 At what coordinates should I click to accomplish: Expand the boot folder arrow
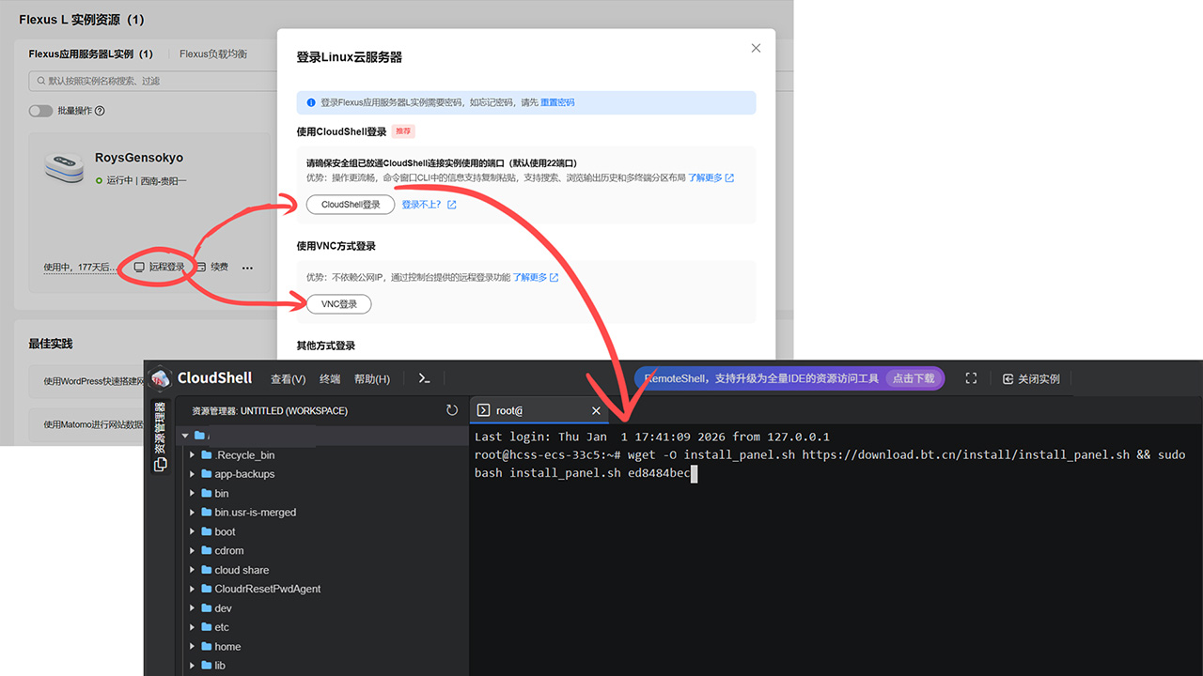pos(193,531)
